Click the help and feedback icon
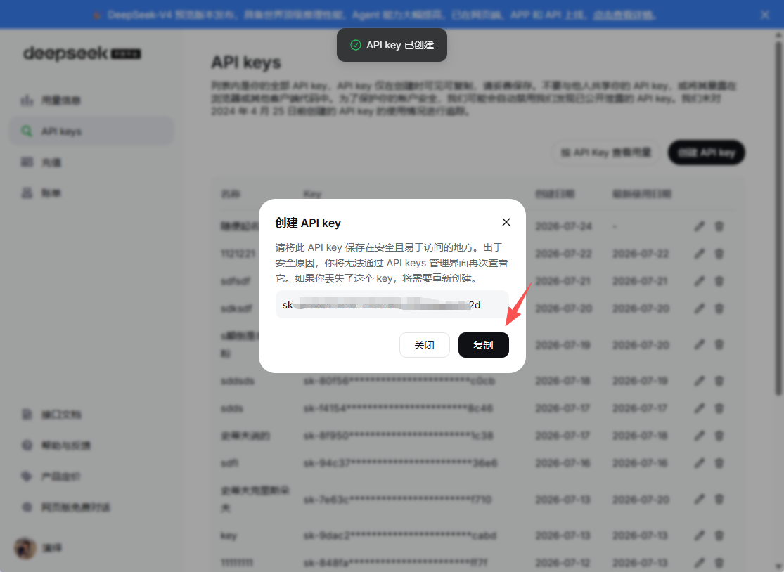784x572 pixels. tap(27, 445)
